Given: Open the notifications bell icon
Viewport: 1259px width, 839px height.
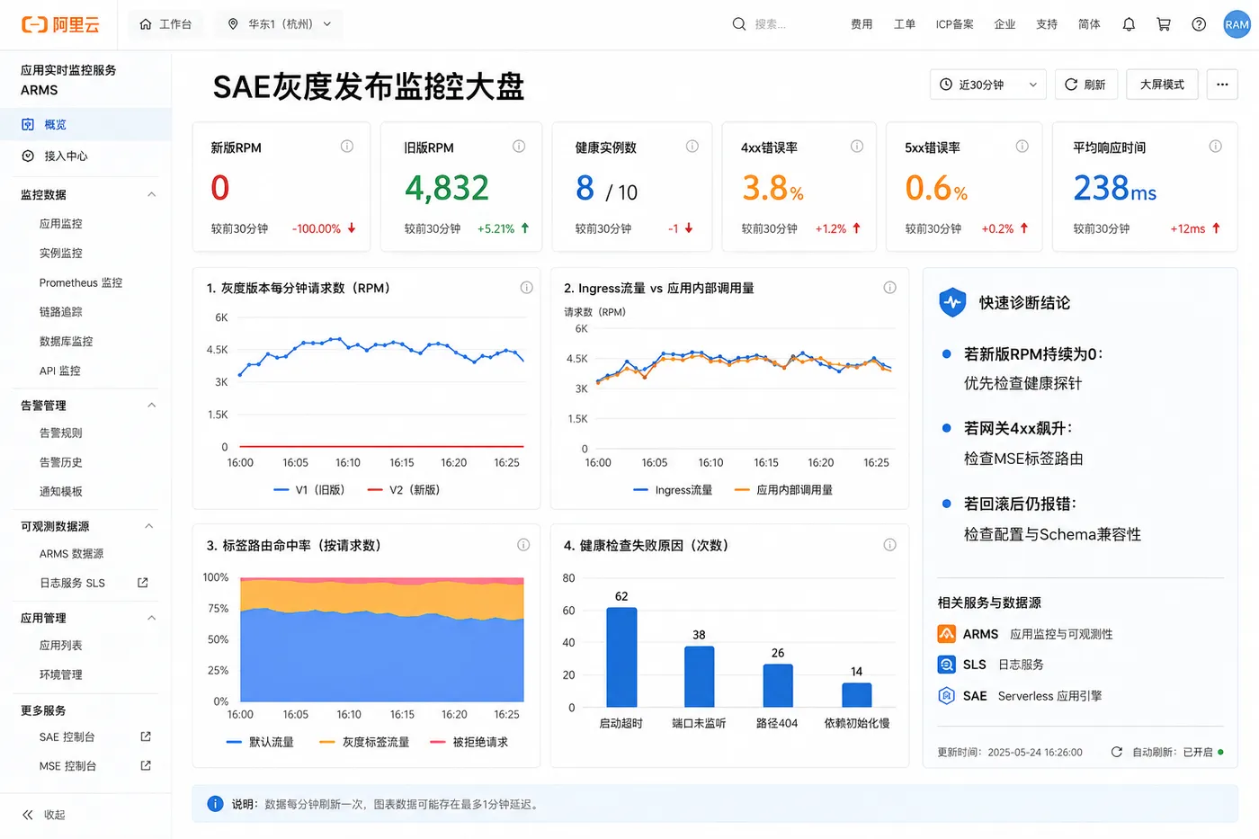Looking at the screenshot, I should pyautogui.click(x=1129, y=24).
